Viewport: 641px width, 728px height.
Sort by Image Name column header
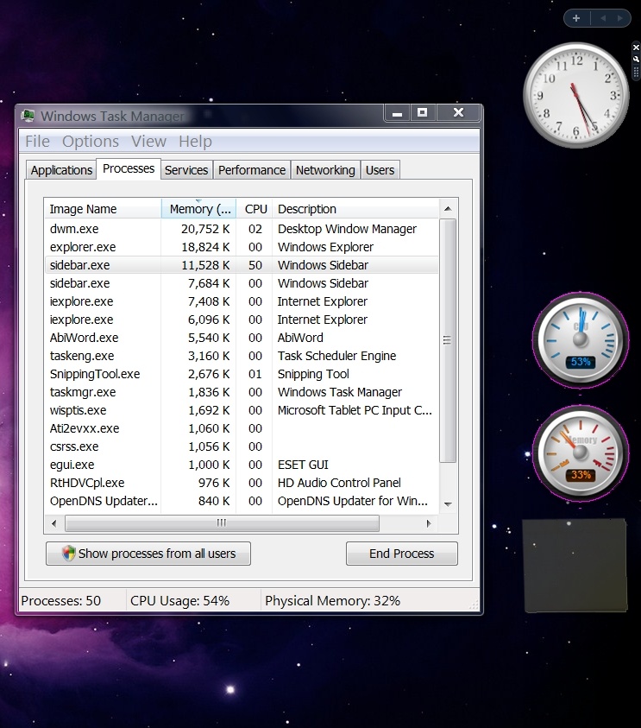103,209
